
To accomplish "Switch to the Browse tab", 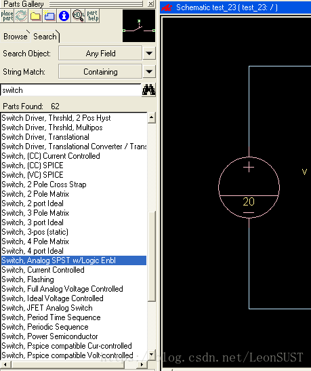I will tap(15, 37).
